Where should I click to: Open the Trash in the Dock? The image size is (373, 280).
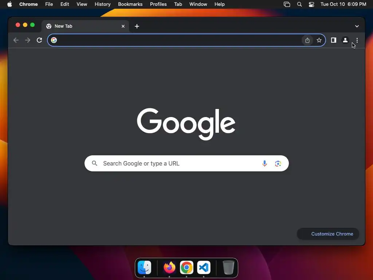[228, 267]
